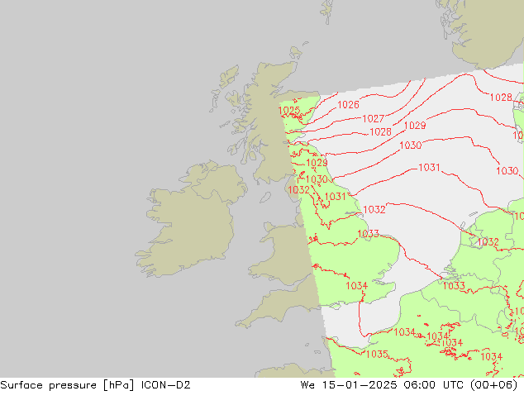Select the 1033 label over eastern England
This screenshot has width=524, height=405.
[x=368, y=233]
